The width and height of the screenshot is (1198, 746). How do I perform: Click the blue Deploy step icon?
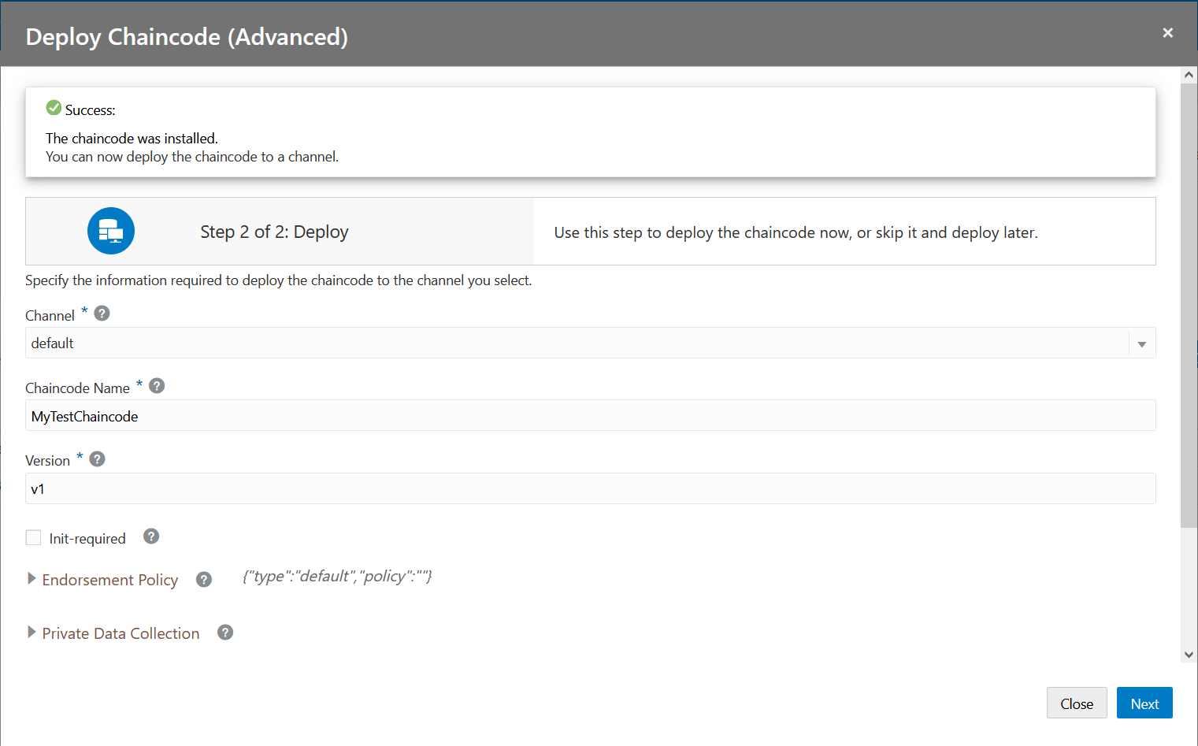coord(110,230)
